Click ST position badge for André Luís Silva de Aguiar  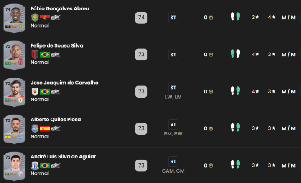point(173,161)
